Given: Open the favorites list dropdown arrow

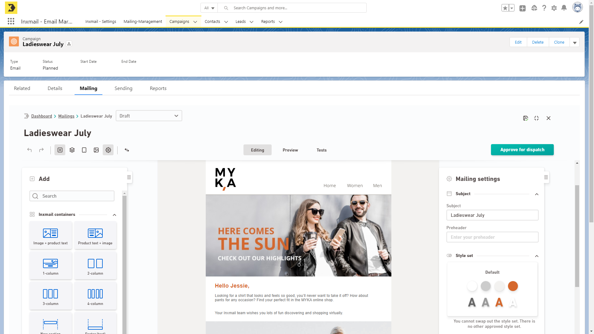Looking at the screenshot, I should pos(512,8).
